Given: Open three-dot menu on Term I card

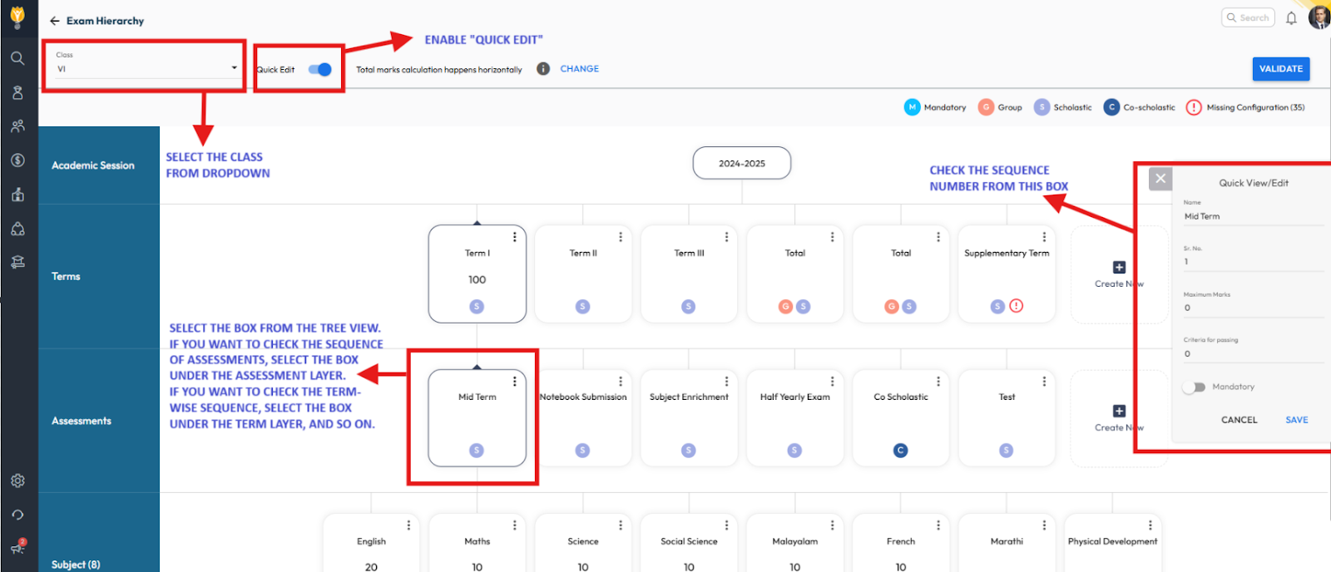Looking at the screenshot, I should (515, 237).
